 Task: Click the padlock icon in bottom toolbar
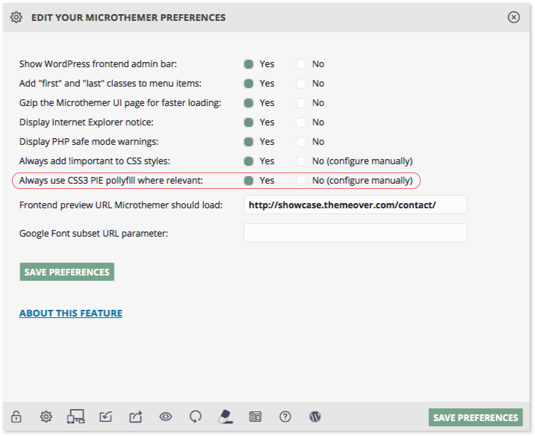pyautogui.click(x=16, y=417)
